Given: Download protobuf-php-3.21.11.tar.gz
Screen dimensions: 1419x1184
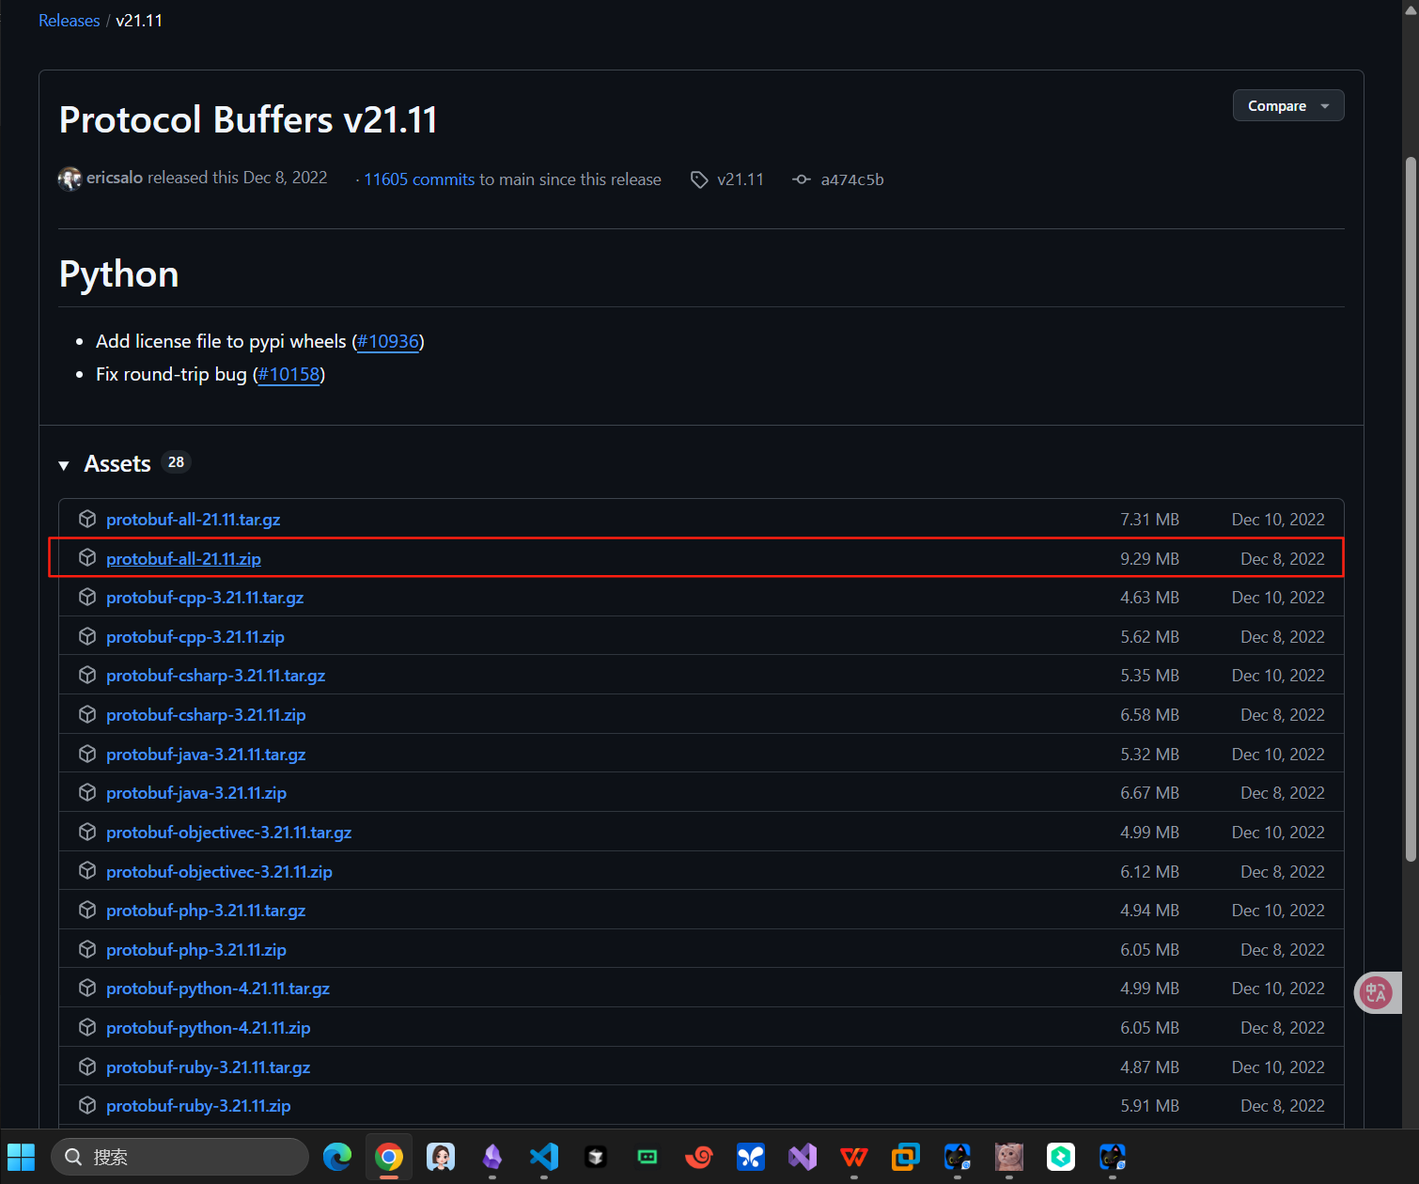Looking at the screenshot, I should 206,911.
